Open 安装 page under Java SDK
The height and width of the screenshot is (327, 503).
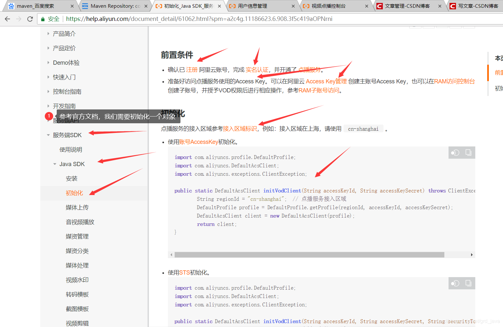pos(72,179)
